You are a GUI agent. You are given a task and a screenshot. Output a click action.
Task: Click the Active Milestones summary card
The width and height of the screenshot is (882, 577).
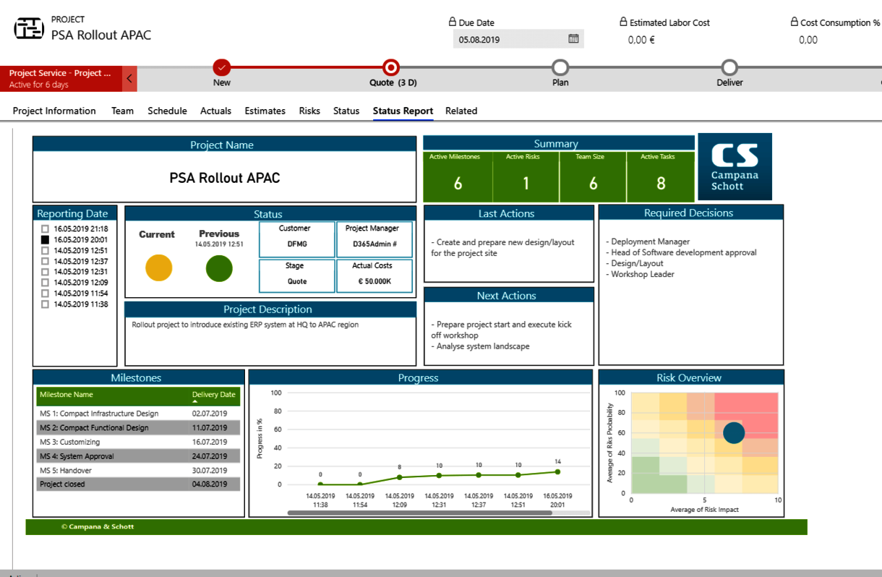[x=458, y=176]
